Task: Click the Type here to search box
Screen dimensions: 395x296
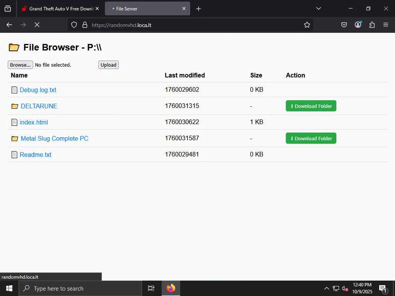Action: (x=80, y=288)
